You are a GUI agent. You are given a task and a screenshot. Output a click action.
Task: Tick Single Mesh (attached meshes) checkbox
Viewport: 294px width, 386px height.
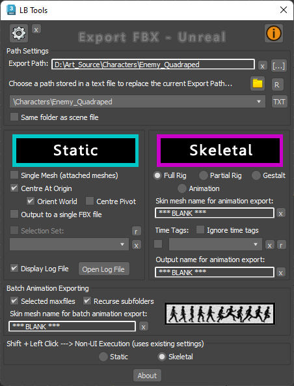pos(14,175)
